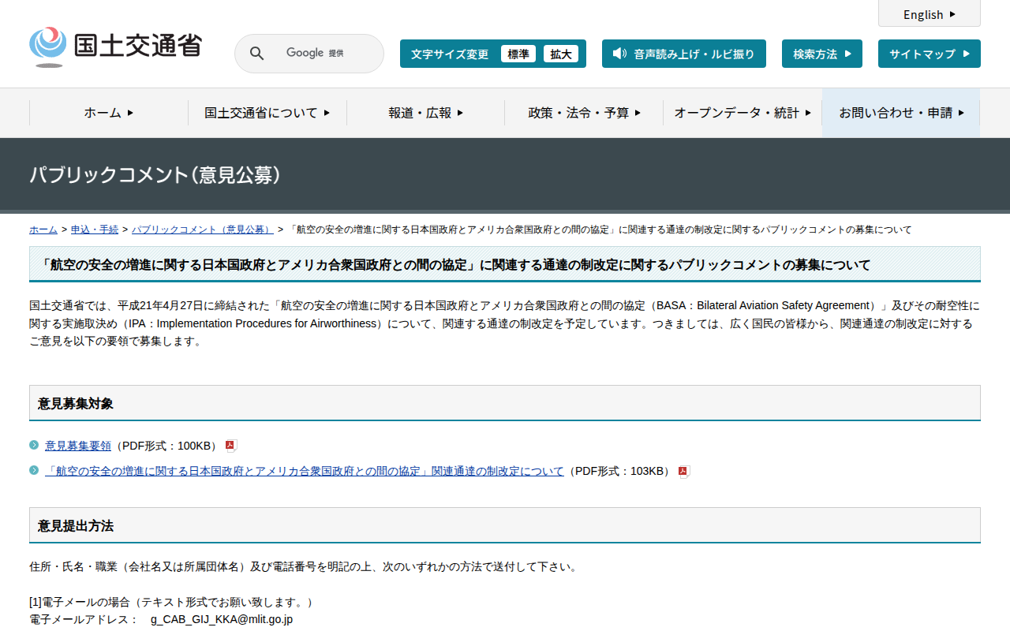Set text size to 標準
The image size is (1010, 631).
(x=518, y=54)
